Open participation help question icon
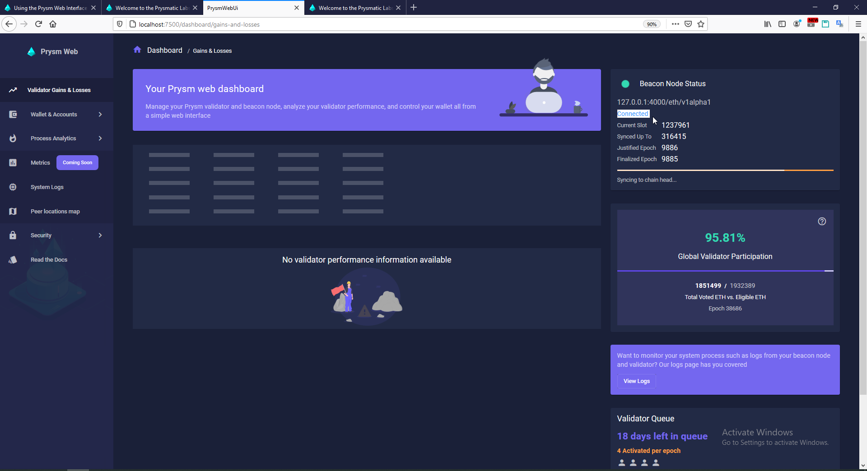Viewport: 867px width, 471px height. pyautogui.click(x=822, y=222)
